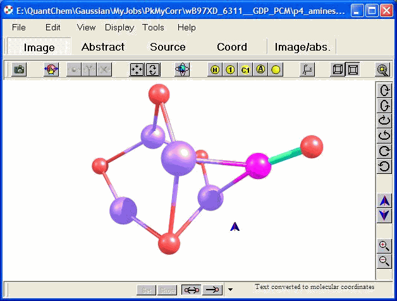Toggle the plain yellow circle label button
This screenshot has height=301, width=397.
276,70
